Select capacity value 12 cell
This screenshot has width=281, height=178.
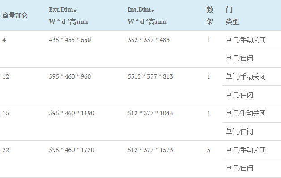click(x=6, y=76)
